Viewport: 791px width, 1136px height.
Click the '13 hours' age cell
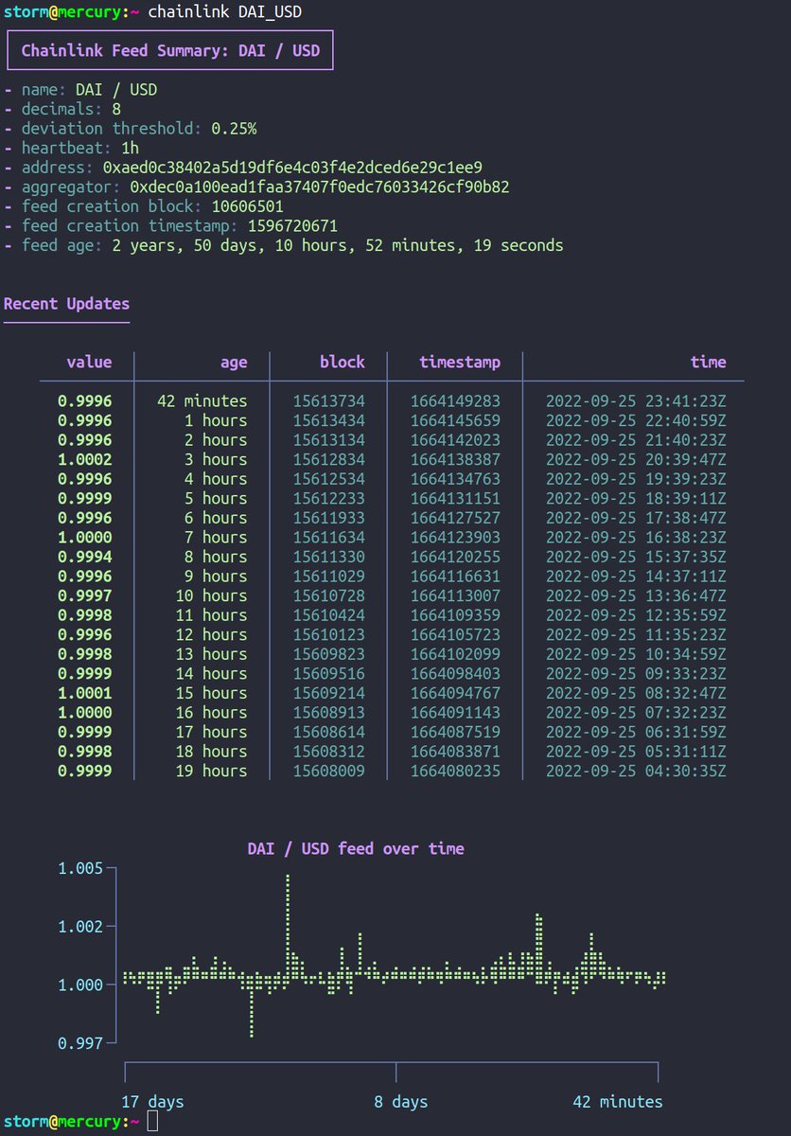211,654
